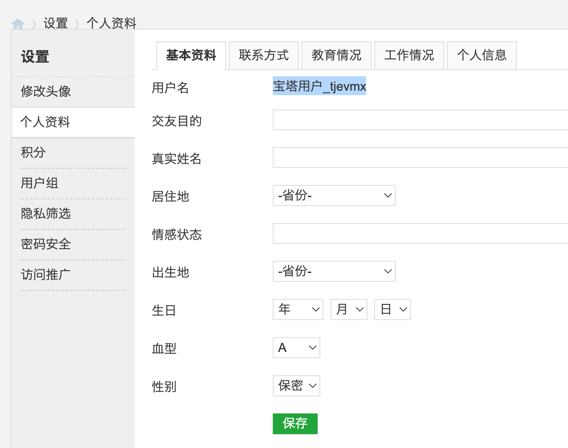Open 用户组 sidebar item

(39, 183)
